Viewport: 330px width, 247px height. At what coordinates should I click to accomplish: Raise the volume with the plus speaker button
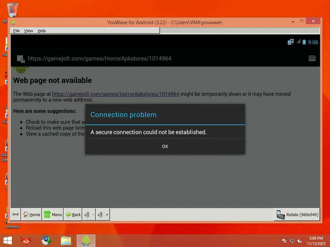point(103,215)
